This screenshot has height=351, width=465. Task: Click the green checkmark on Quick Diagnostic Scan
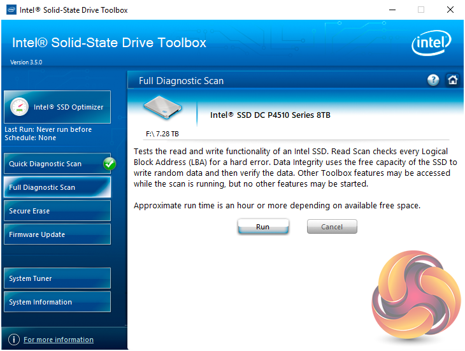pos(110,164)
